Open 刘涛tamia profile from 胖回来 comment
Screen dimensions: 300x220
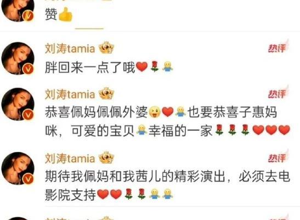click(70, 48)
